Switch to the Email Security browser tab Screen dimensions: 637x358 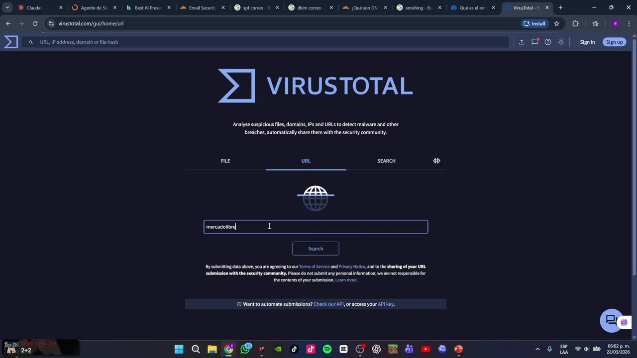pos(203,8)
